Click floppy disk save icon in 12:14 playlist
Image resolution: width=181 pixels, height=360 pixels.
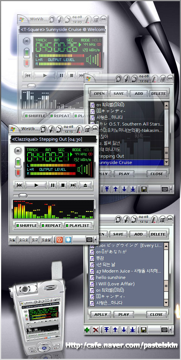[144, 330]
